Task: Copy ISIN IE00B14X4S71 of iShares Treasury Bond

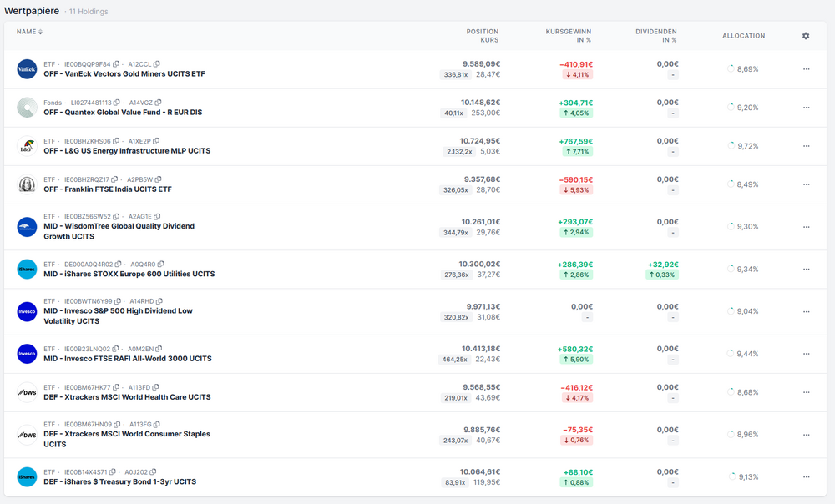Action: tap(113, 472)
